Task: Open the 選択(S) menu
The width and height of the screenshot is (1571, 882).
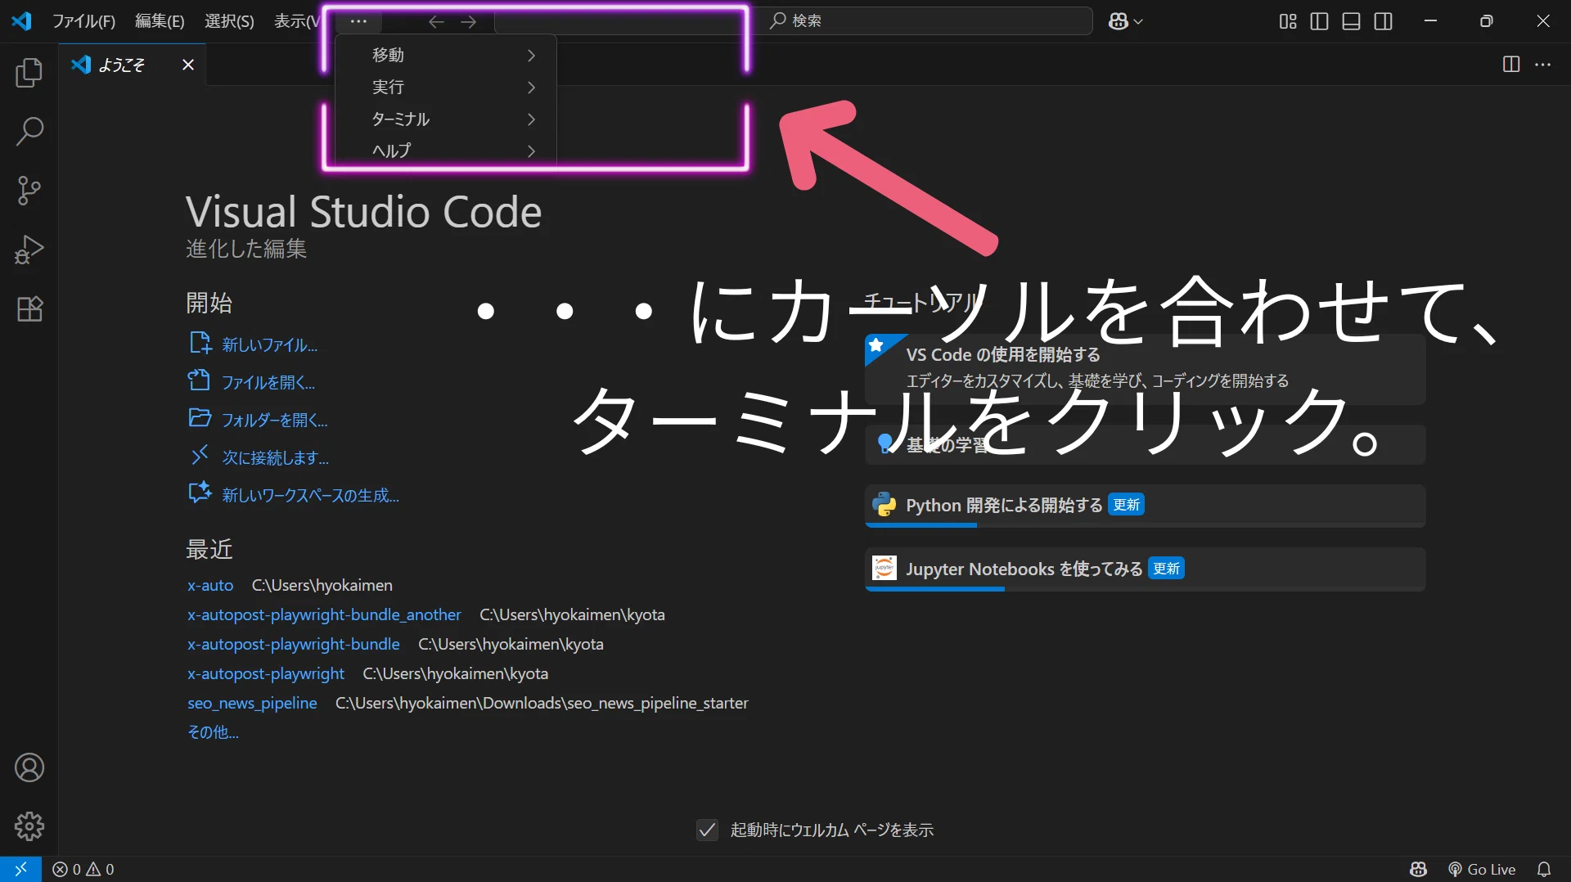Action: (x=229, y=21)
